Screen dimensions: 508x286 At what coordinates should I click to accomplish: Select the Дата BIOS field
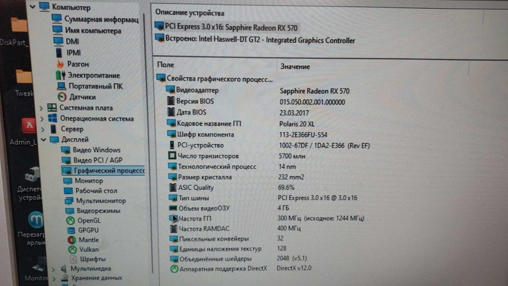(x=191, y=112)
